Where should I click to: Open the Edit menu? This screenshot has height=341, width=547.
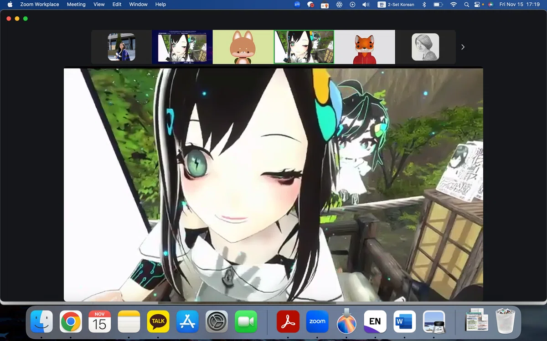tap(117, 4)
